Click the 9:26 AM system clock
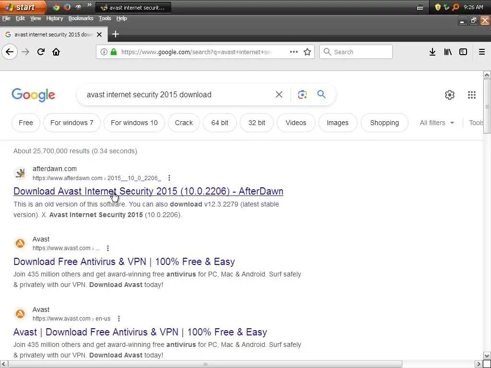491x368 pixels. (473, 7)
